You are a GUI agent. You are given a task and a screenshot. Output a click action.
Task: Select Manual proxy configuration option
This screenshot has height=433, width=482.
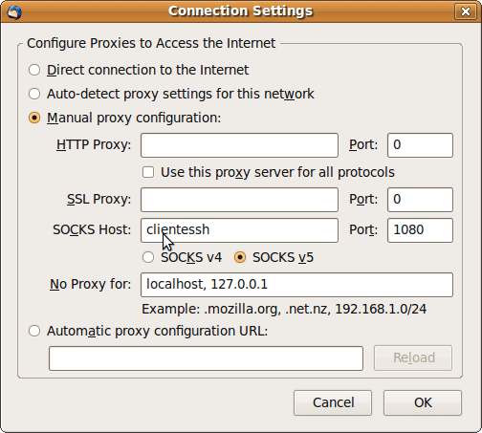[34, 118]
